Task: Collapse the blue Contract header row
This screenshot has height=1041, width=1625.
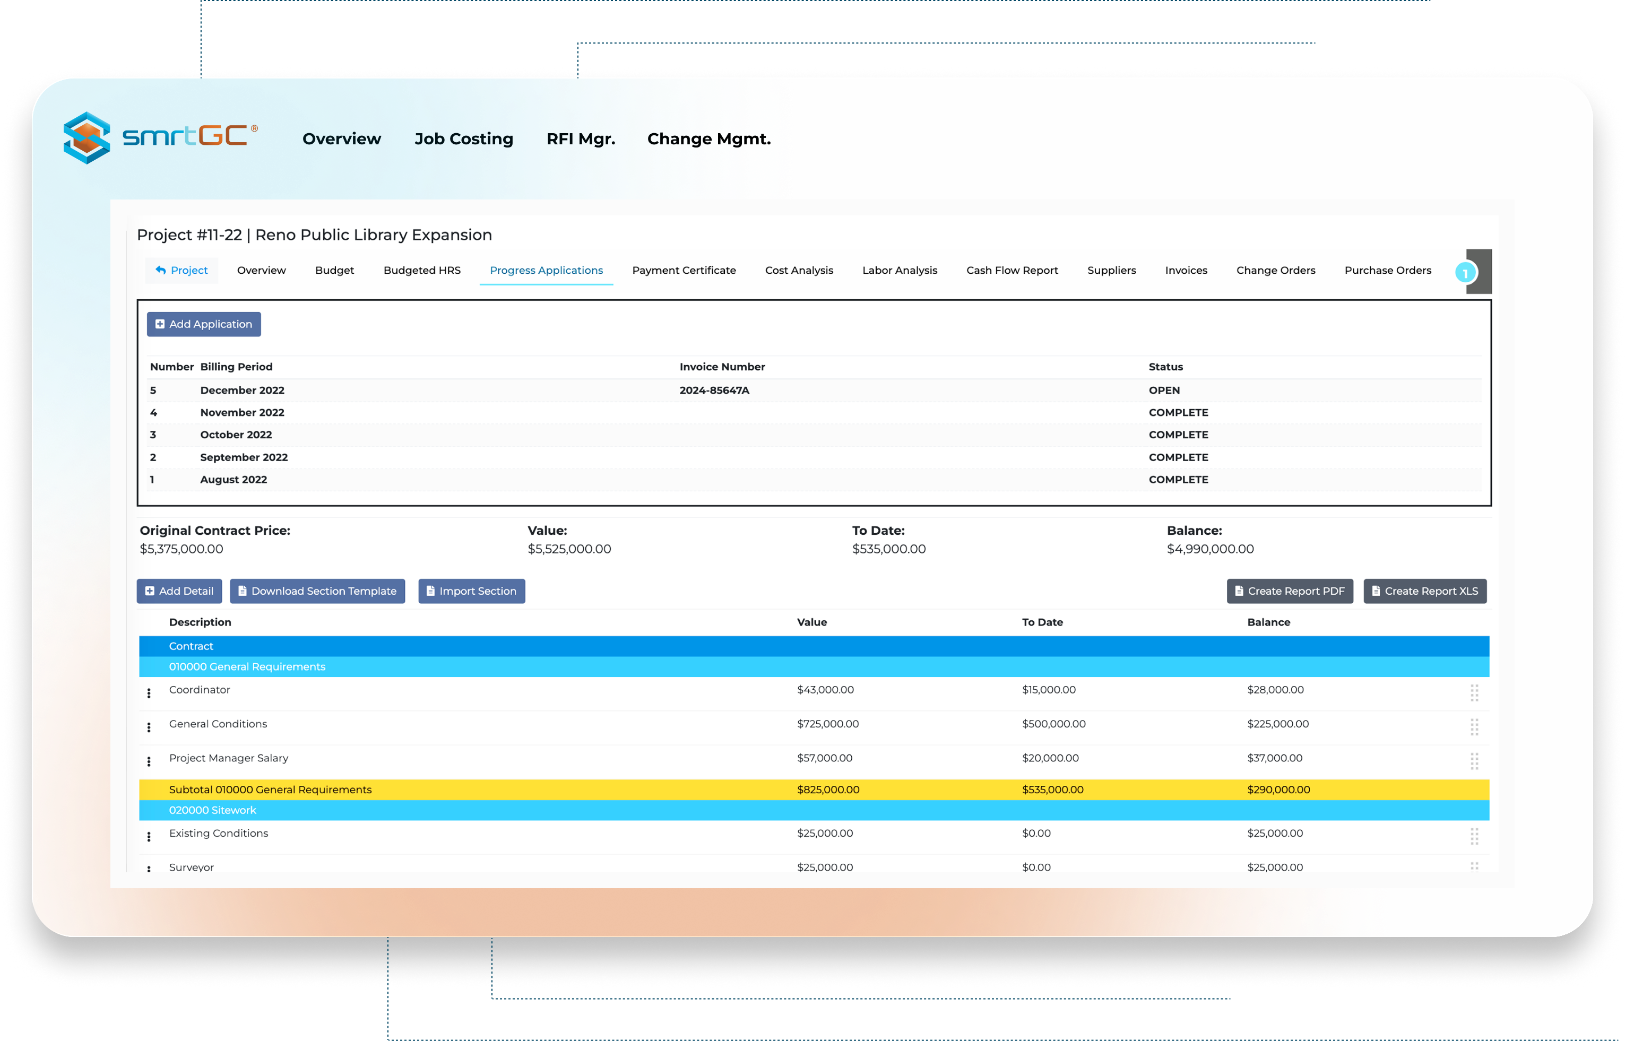Action: [191, 646]
